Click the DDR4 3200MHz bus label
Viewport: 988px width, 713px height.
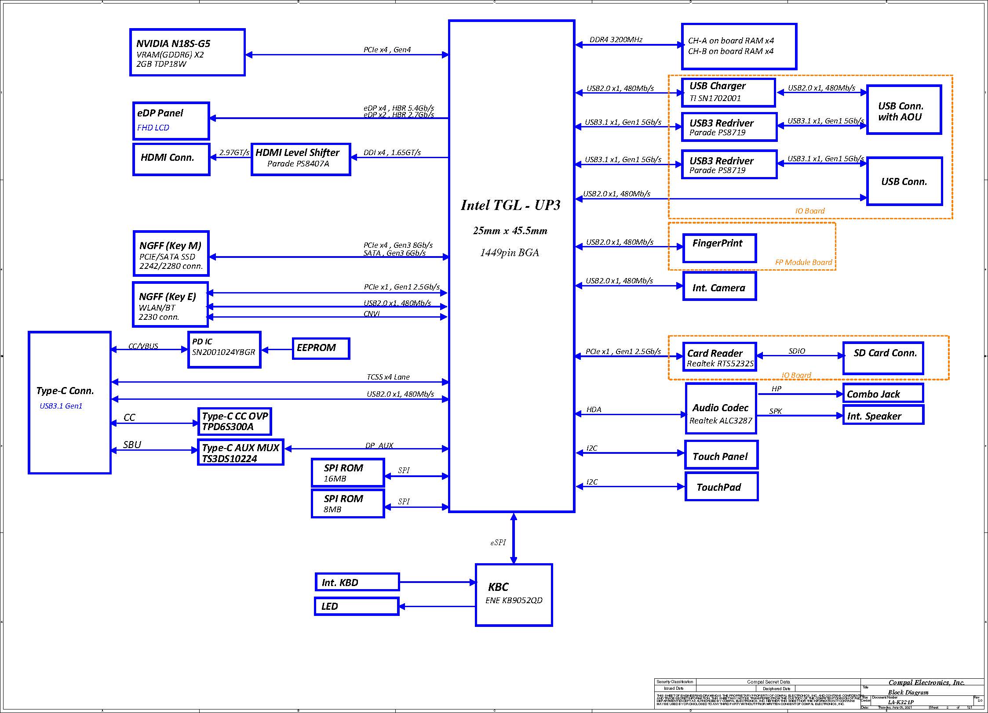tap(616, 40)
